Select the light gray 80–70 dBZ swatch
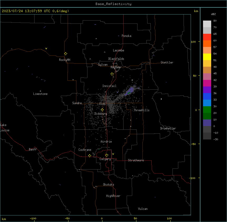This screenshot has width=227, height=222. coord(207,24)
